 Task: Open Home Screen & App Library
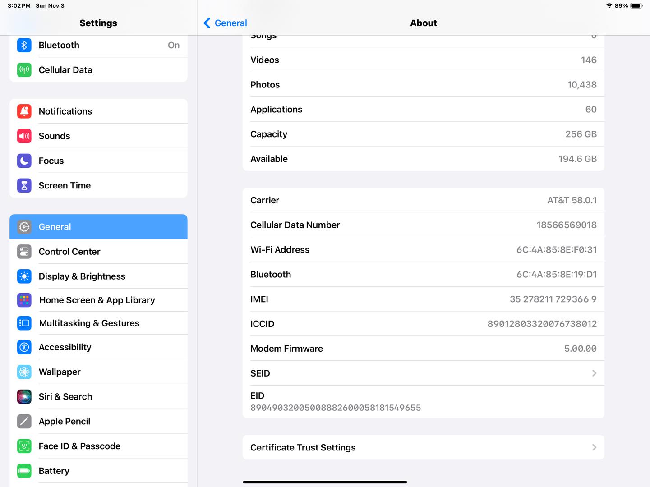97,300
